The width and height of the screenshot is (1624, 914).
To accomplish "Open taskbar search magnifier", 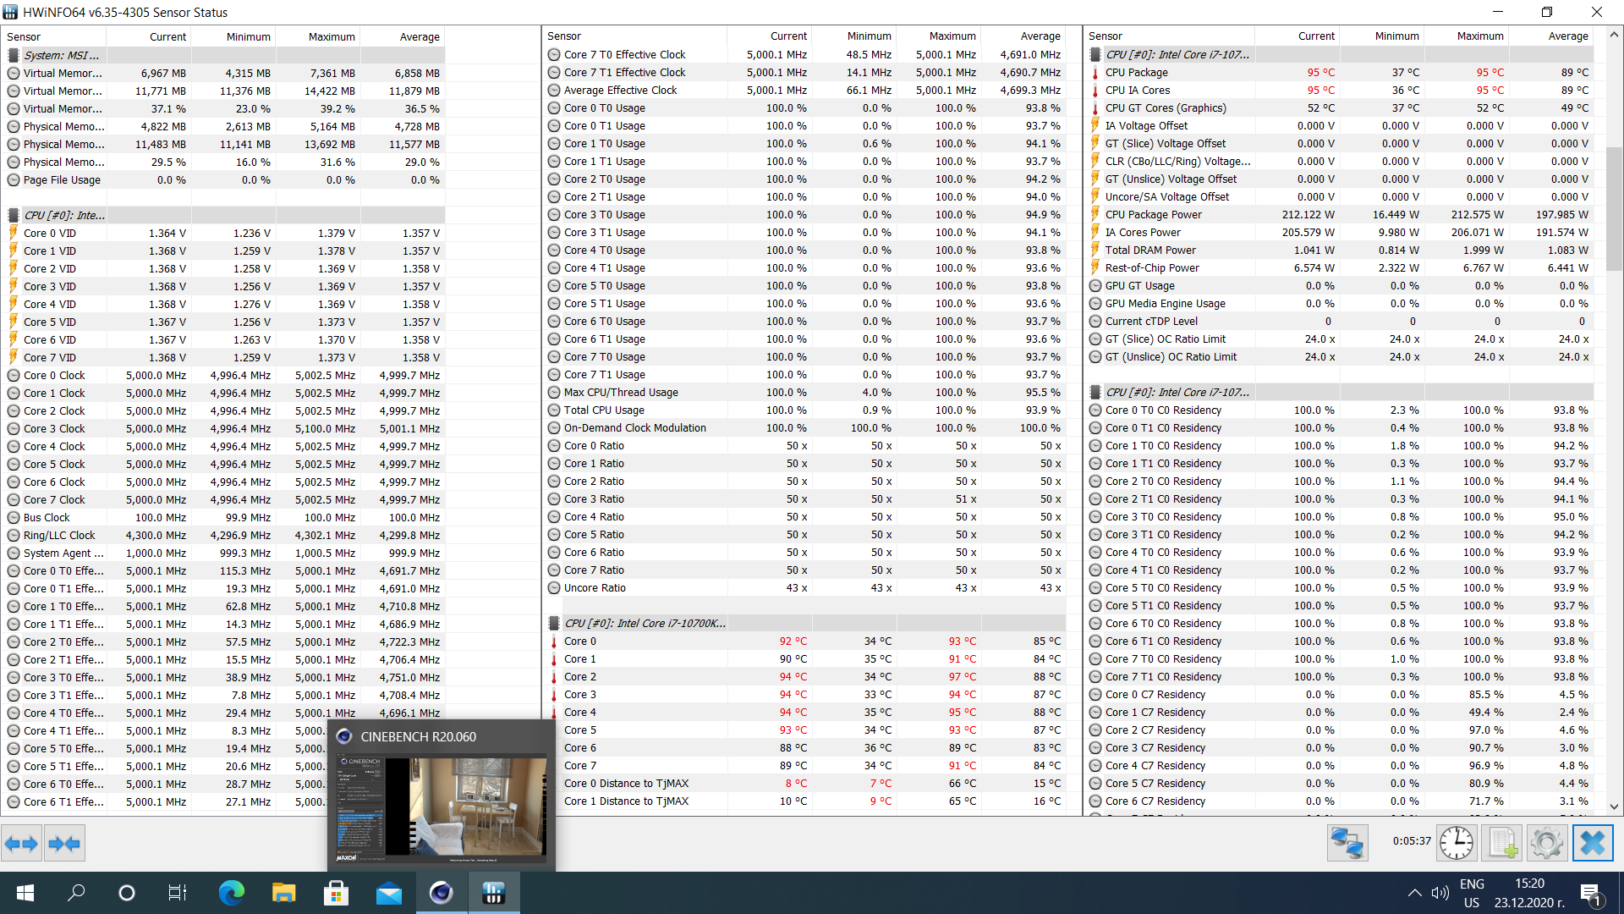I will (x=76, y=893).
